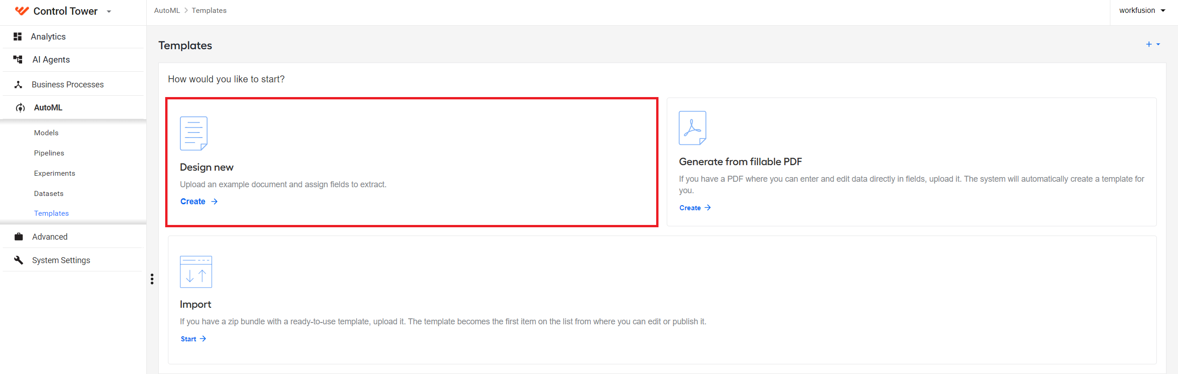Screen dimensions: 1178x374
Task: Click the Import heading
Action: click(196, 305)
